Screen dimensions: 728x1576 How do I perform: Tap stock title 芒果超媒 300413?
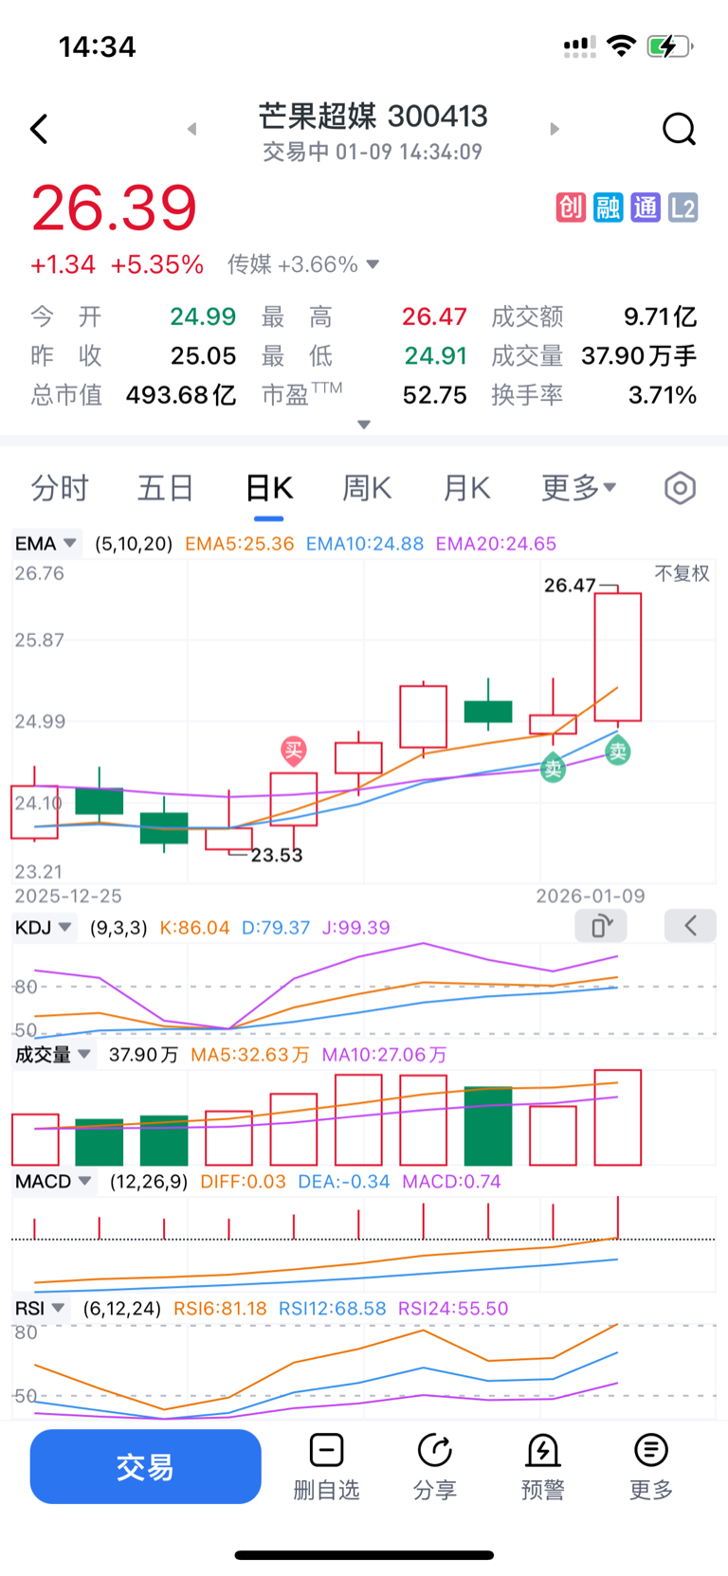pos(373,117)
